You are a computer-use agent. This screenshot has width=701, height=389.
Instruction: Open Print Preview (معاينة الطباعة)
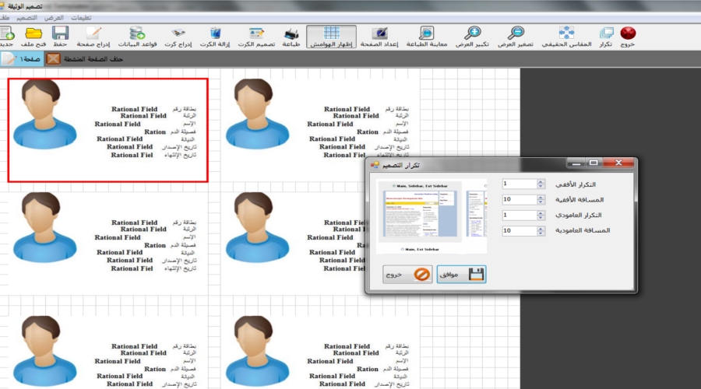(x=428, y=33)
